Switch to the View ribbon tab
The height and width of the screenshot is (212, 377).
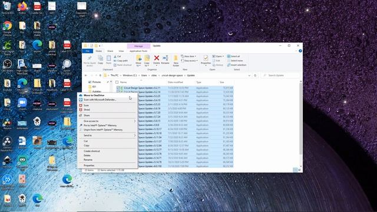pyautogui.click(x=121, y=51)
